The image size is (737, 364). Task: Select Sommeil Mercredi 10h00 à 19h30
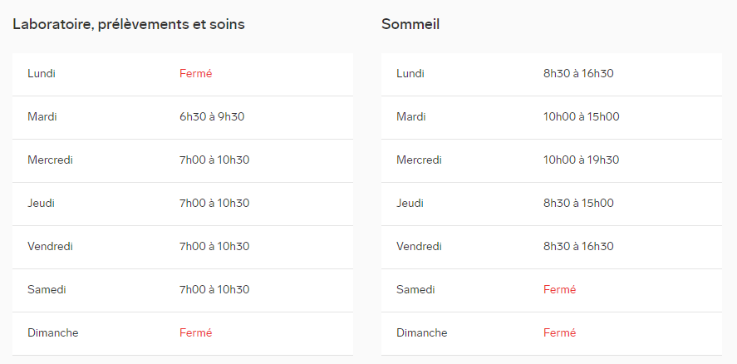582,160
